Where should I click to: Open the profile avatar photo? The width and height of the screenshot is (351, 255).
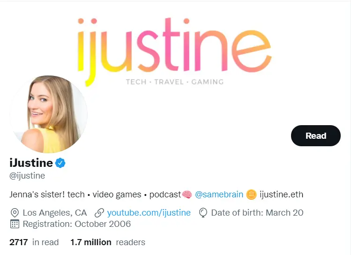click(x=49, y=114)
